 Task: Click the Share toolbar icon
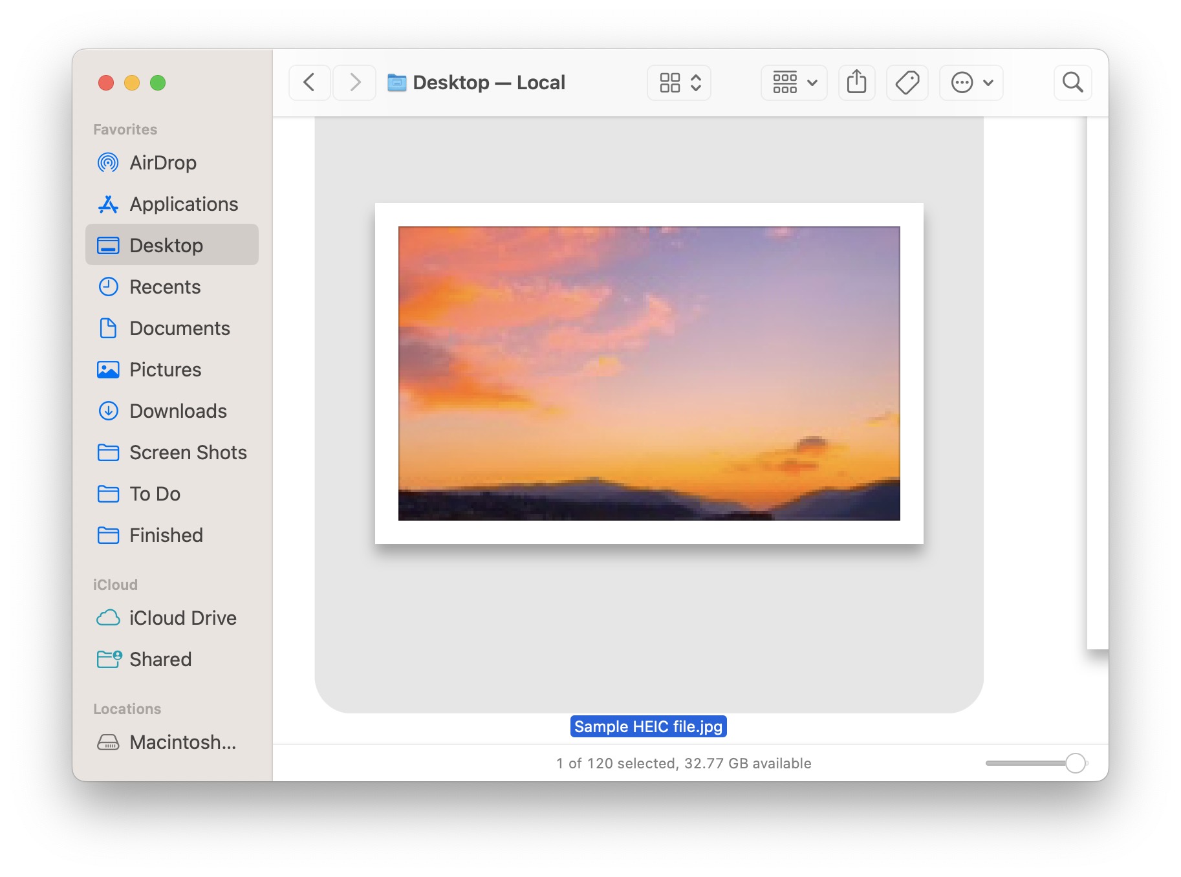pos(856,83)
